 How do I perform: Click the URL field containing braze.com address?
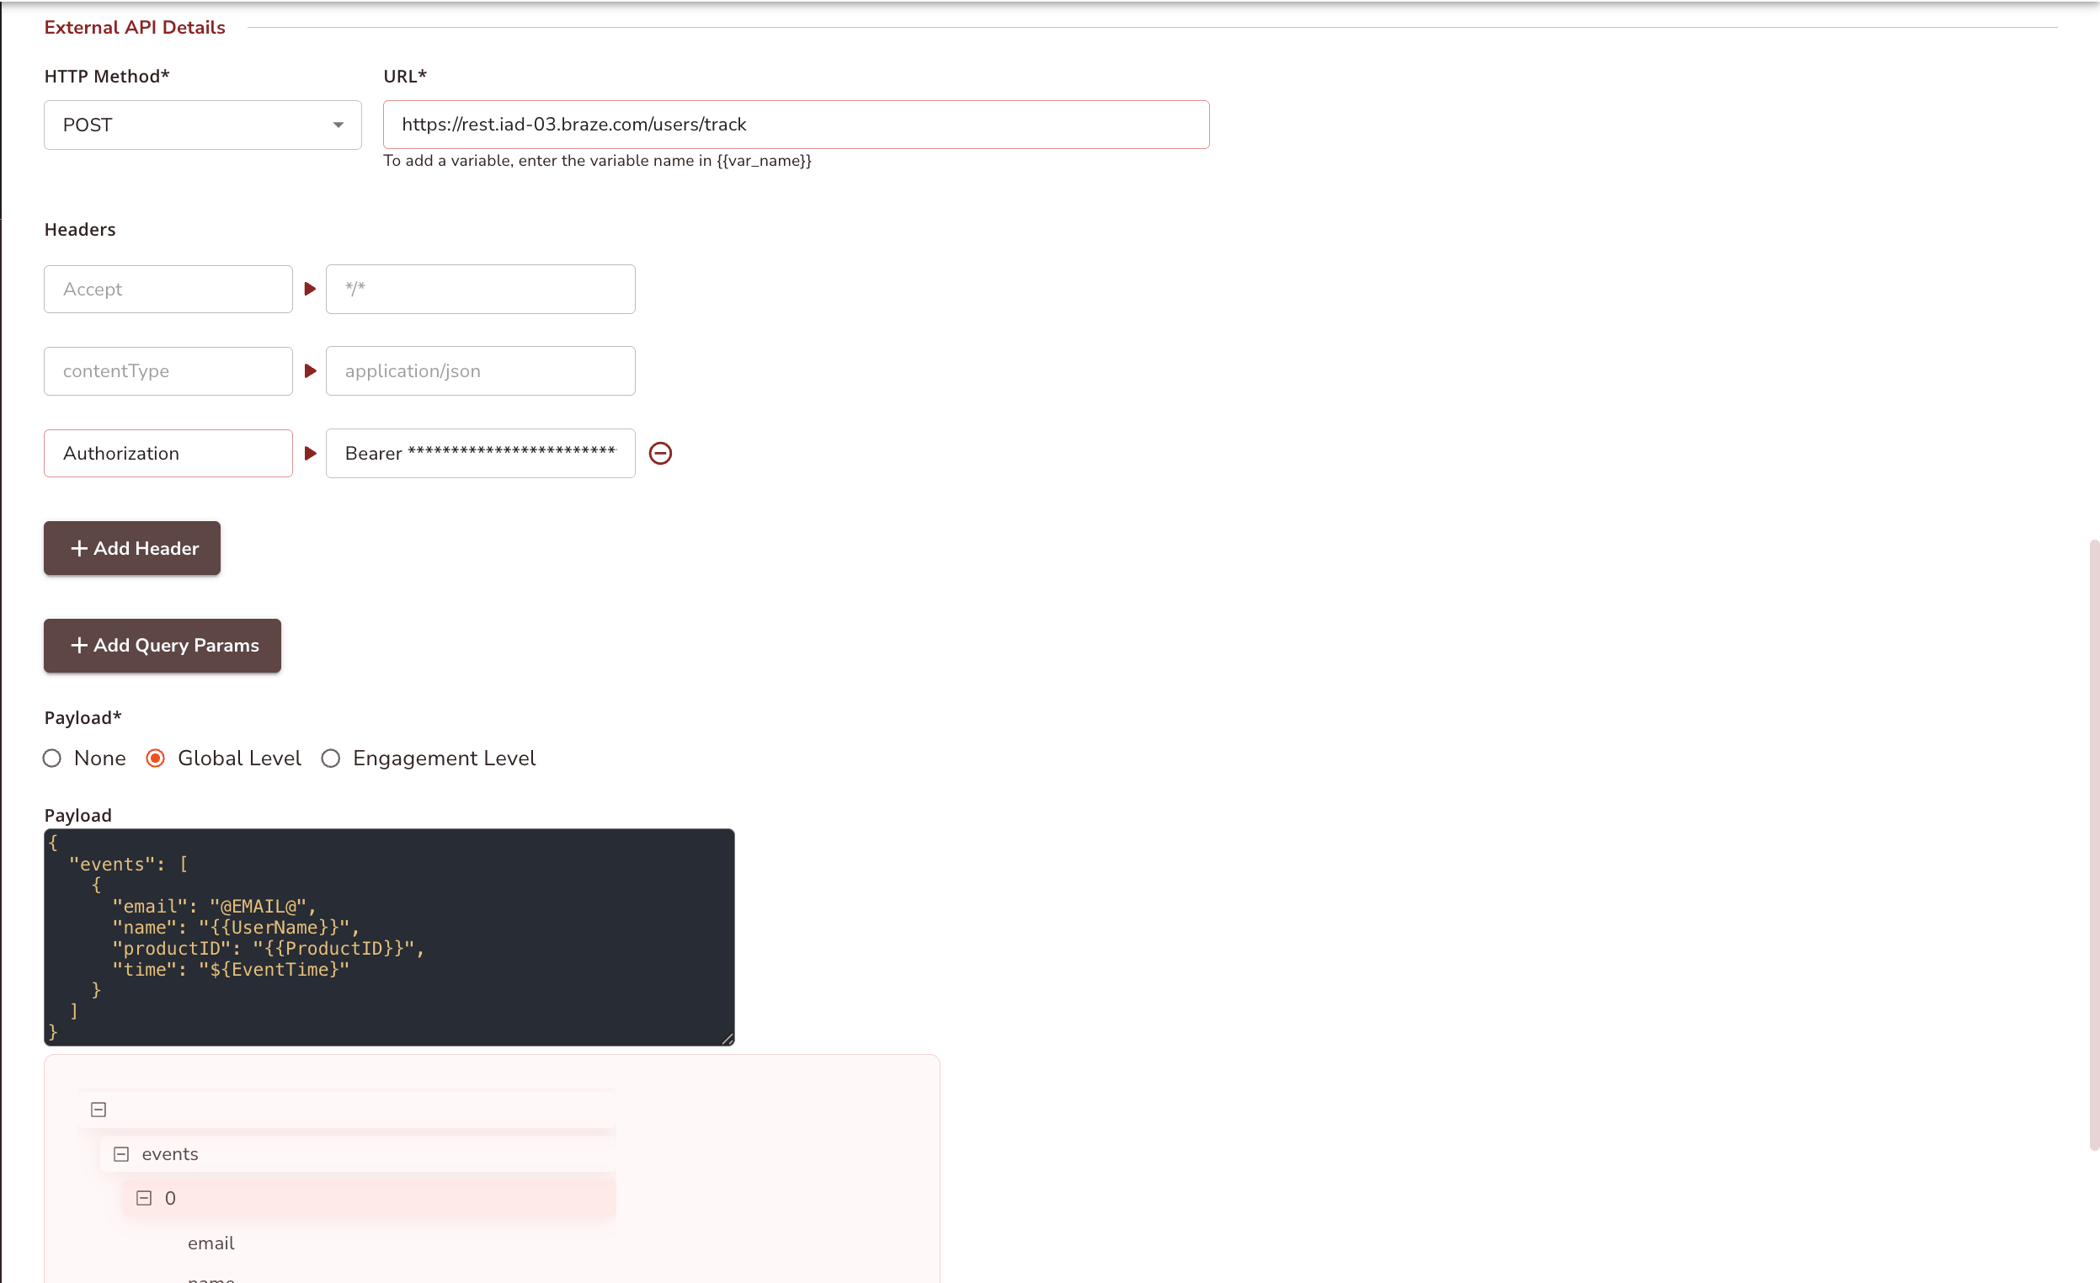(x=795, y=125)
